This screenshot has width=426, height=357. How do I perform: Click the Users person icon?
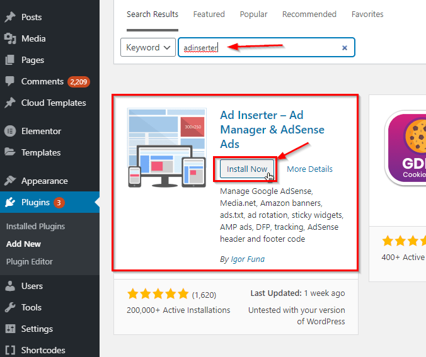click(10, 286)
